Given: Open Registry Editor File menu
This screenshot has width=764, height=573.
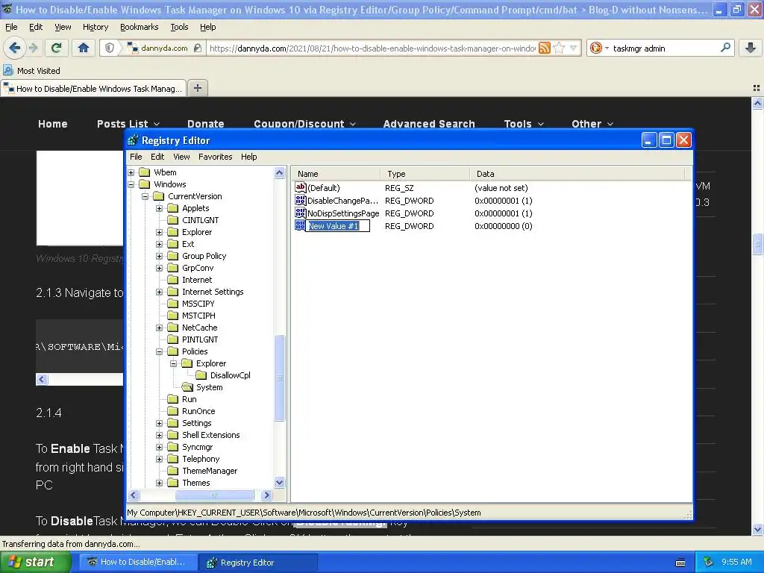Looking at the screenshot, I should coord(136,157).
